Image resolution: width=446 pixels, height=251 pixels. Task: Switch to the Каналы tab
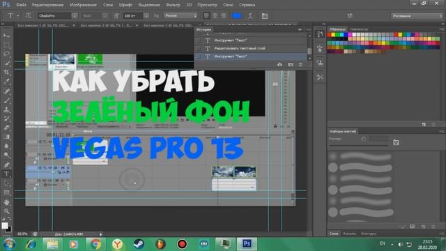(350, 234)
